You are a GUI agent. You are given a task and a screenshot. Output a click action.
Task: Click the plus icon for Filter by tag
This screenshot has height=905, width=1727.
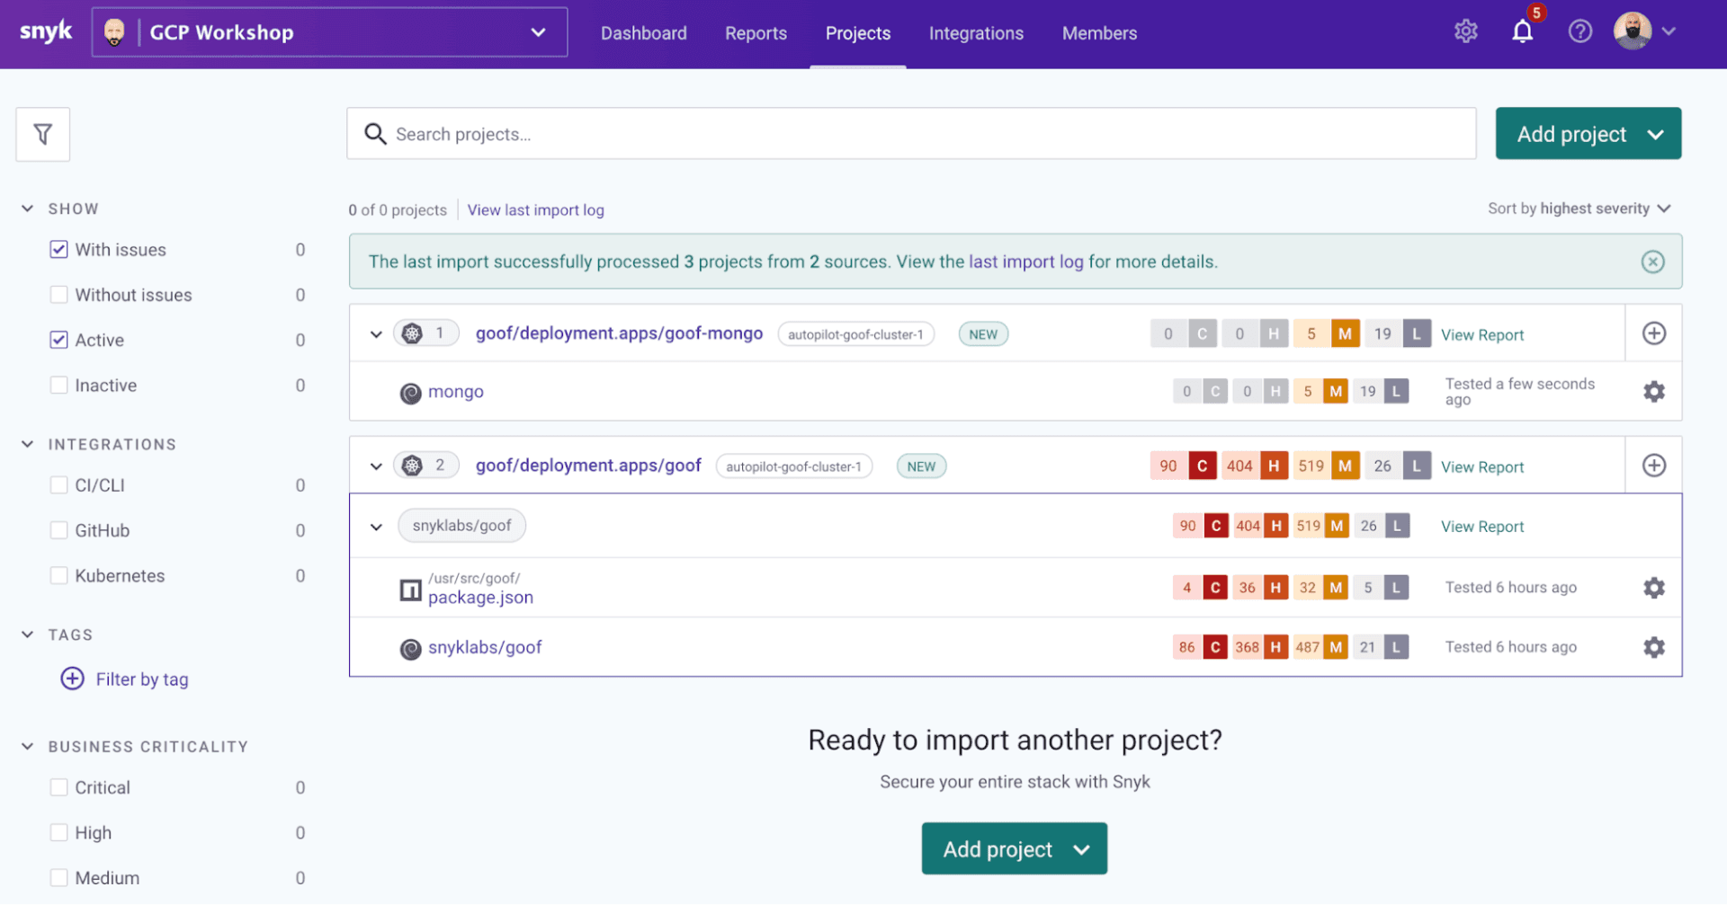(x=72, y=679)
